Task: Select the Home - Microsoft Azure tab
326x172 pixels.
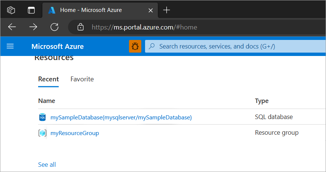Action: (x=100, y=10)
